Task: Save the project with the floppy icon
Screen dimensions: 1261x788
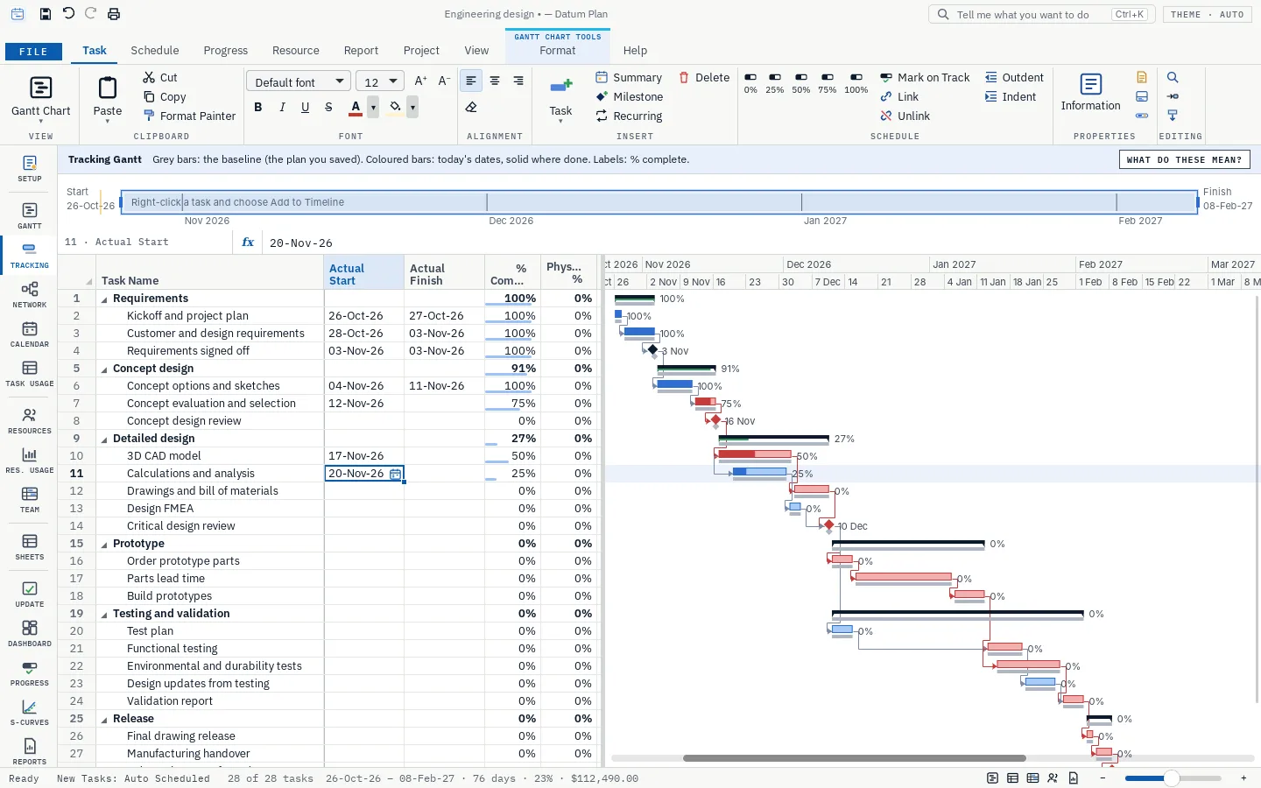Action: (46, 14)
